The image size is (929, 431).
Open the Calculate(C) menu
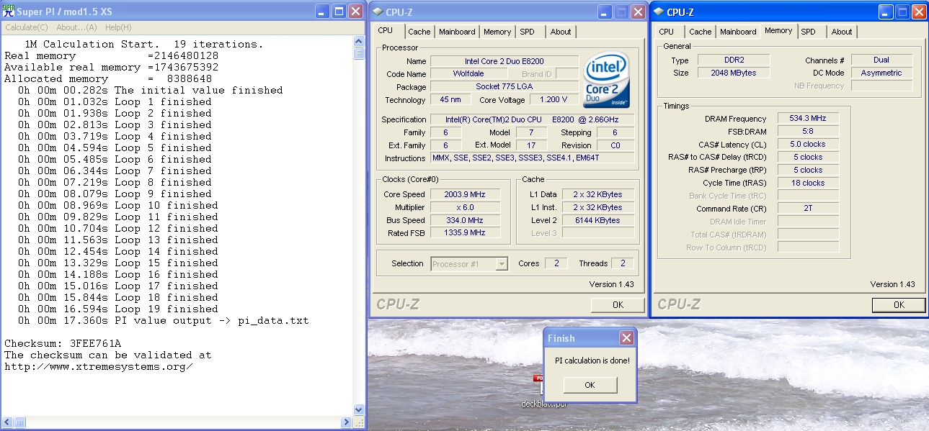tap(27, 27)
